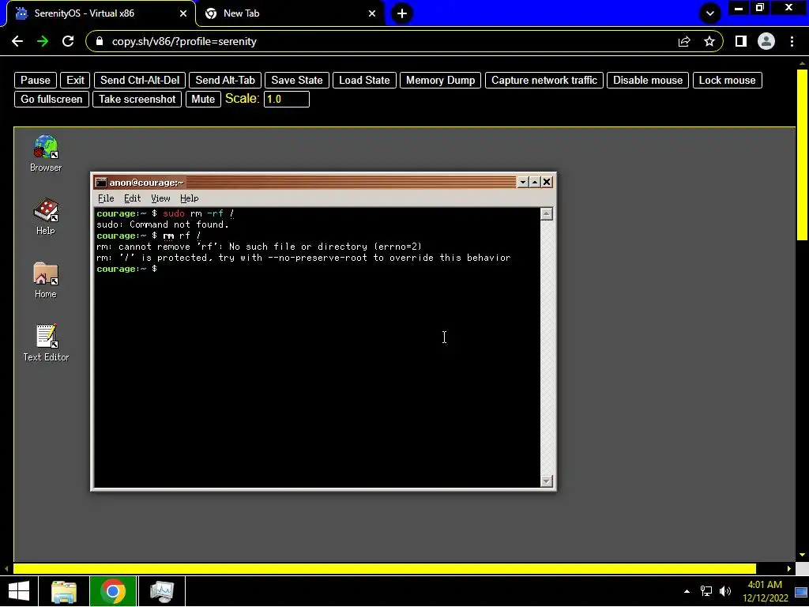Click the notification center icon on the taskbar
Image resolution: width=809 pixels, height=607 pixels.
click(801, 591)
